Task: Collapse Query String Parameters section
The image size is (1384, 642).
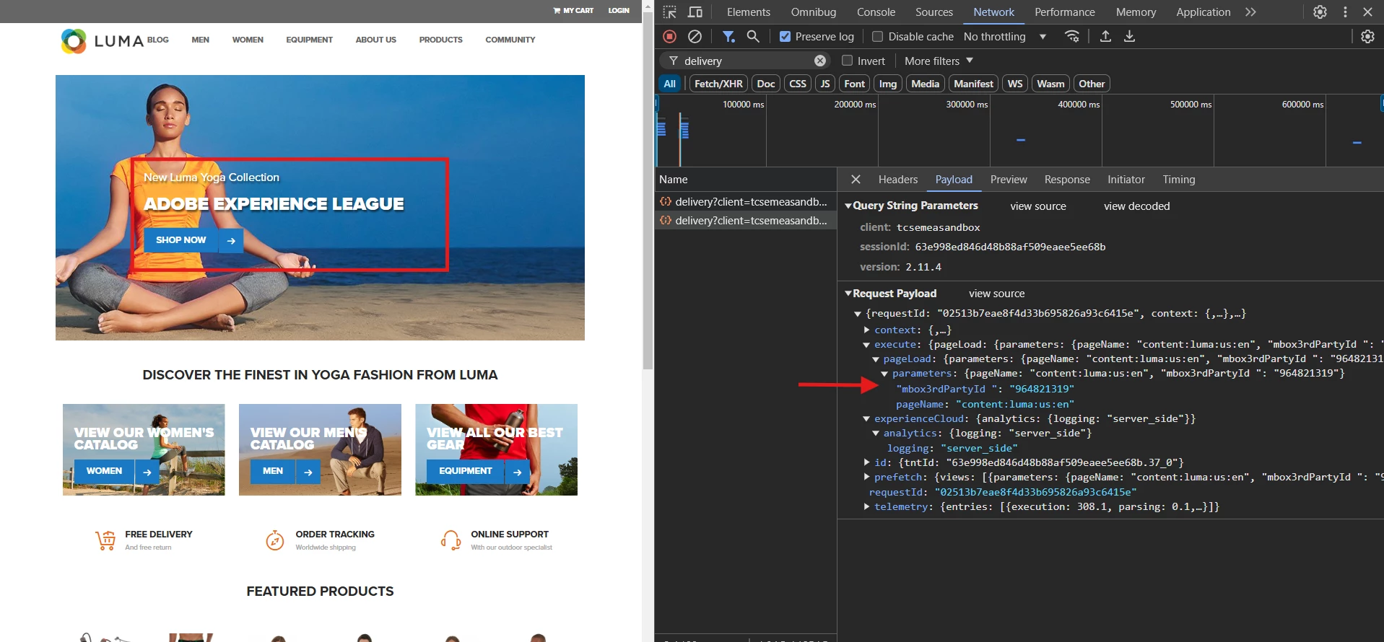Action: pyautogui.click(x=848, y=206)
